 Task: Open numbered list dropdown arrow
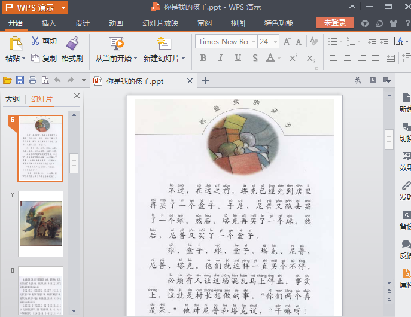(x=359, y=42)
